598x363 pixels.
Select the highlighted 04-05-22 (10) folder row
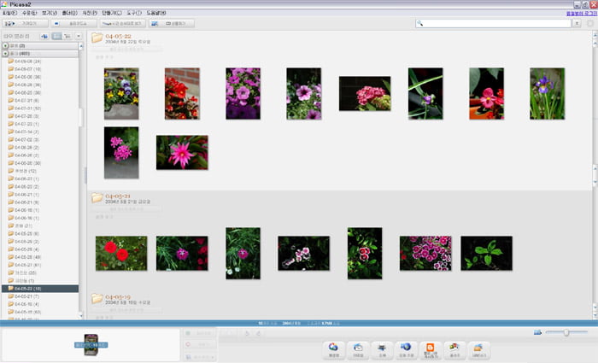coord(40,289)
